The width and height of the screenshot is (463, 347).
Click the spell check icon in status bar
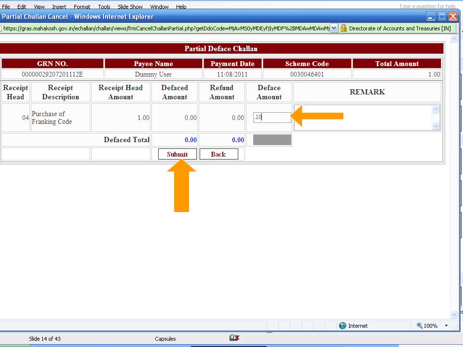point(234,337)
